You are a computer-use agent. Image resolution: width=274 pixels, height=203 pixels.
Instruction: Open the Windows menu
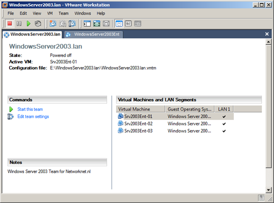(83, 13)
